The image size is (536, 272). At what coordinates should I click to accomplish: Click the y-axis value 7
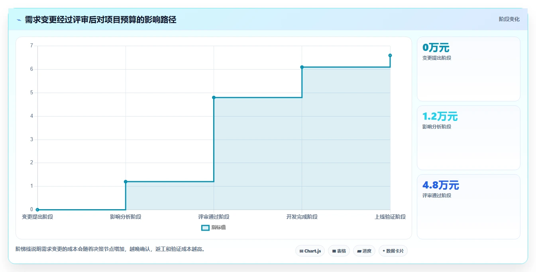(31, 46)
